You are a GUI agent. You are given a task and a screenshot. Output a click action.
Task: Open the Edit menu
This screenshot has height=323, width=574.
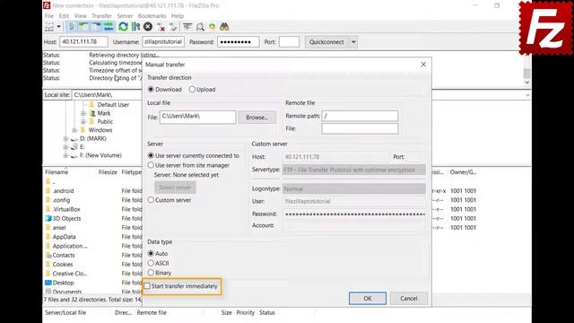(64, 16)
